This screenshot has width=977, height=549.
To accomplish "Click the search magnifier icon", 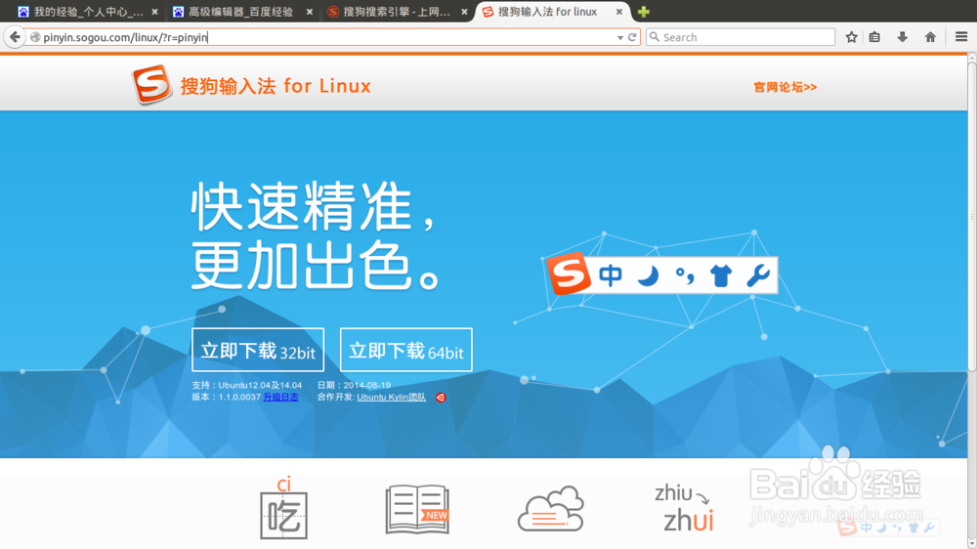I will [x=655, y=37].
